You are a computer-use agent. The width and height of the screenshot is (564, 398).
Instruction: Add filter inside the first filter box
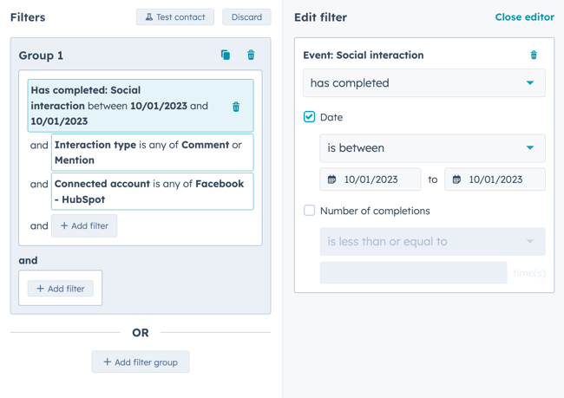[x=84, y=225]
